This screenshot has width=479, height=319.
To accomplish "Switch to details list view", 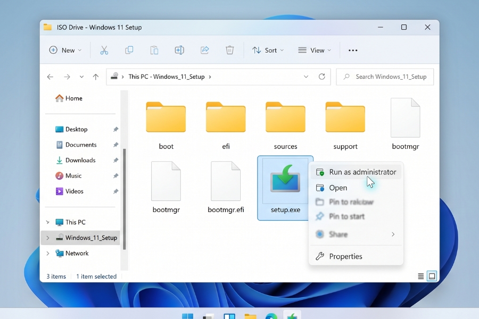I will [420, 276].
